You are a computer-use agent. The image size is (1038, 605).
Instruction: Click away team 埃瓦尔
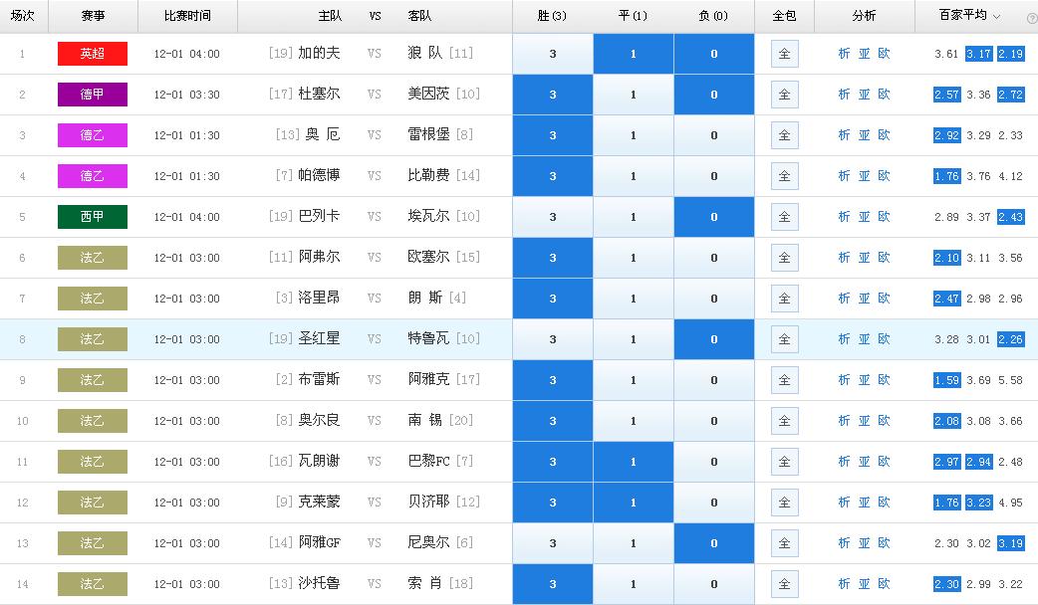[428, 216]
